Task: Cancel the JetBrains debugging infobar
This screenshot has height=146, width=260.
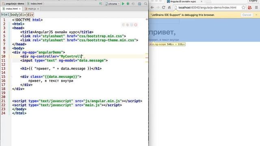Action: coord(247,15)
